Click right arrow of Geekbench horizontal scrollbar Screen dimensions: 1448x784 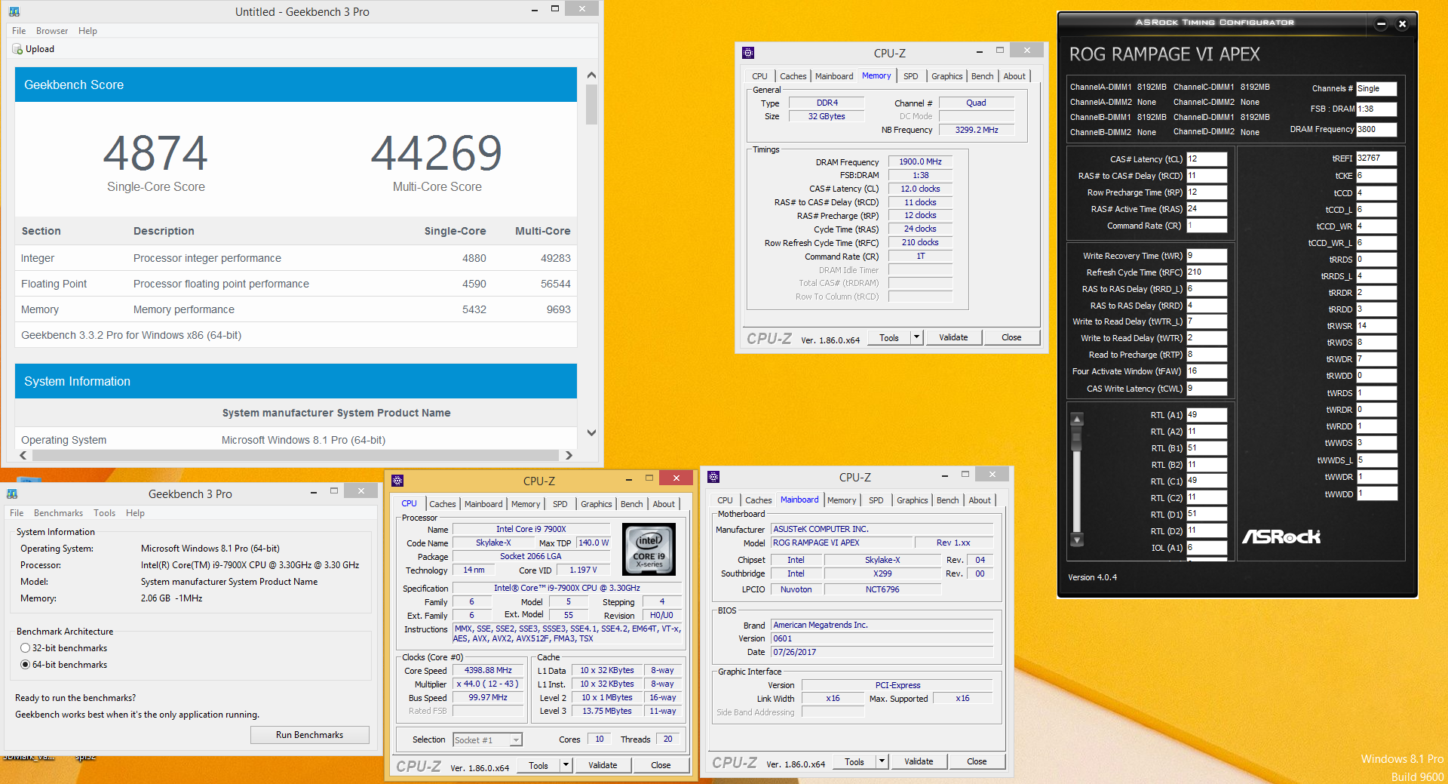pyautogui.click(x=569, y=455)
